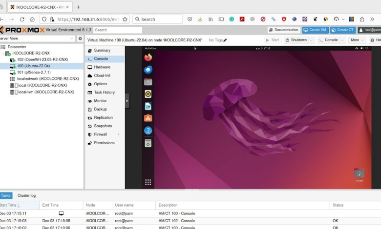Image resolution: width=381 pixels, height=229 pixels.
Task: Open the Cloud-Init section
Action: point(105,76)
